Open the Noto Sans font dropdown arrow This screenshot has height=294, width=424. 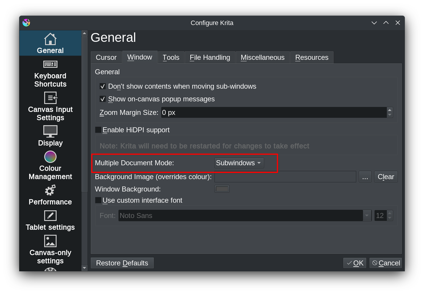(x=367, y=216)
